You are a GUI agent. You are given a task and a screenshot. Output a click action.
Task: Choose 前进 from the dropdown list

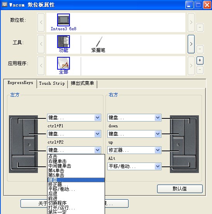pyautogui.click(x=76, y=199)
